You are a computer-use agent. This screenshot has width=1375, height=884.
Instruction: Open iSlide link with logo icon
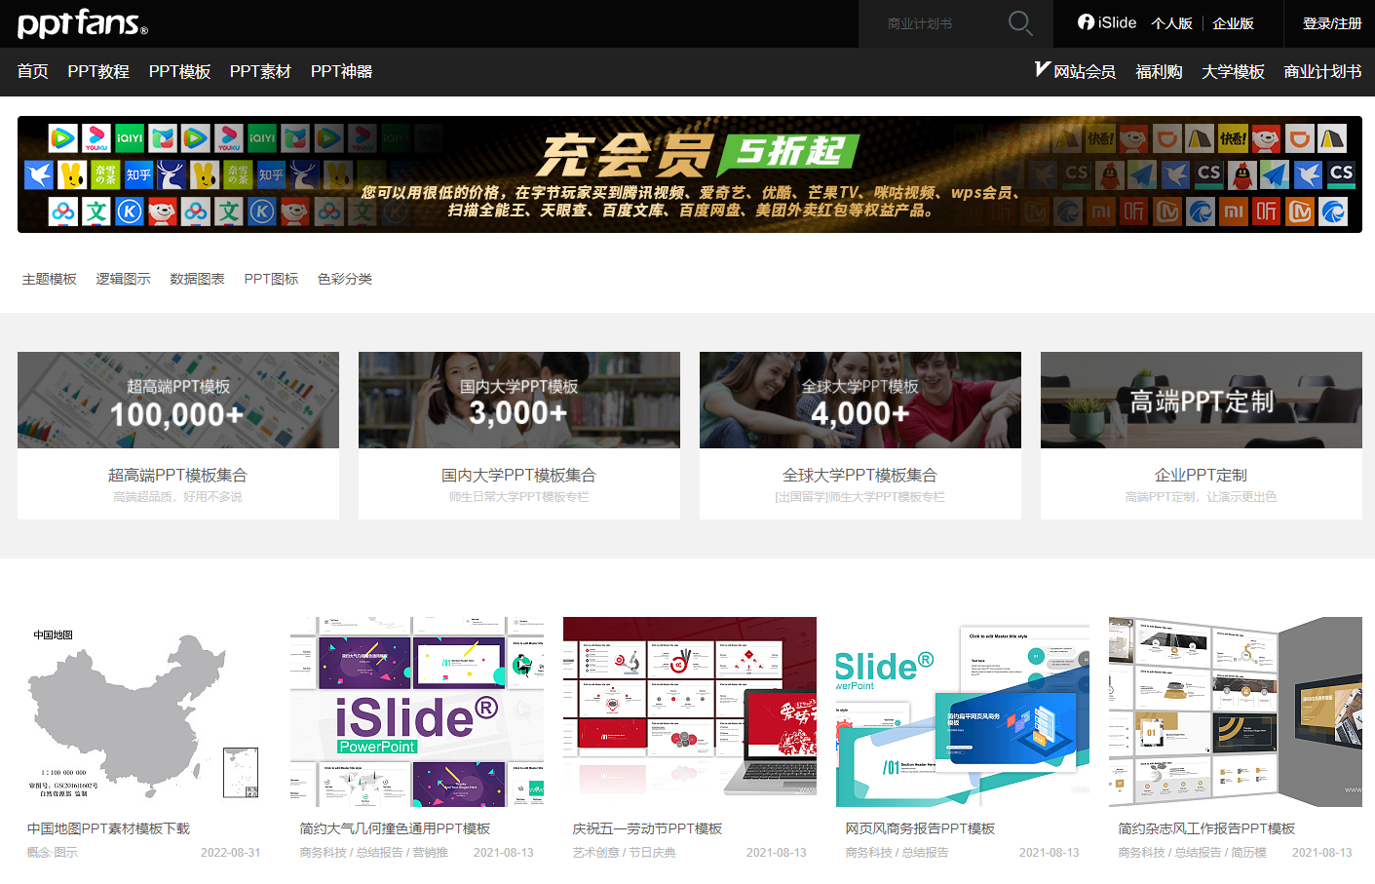[x=1106, y=22]
